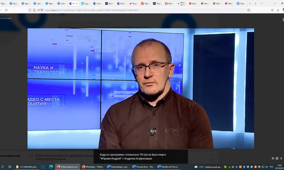This screenshot has width=284, height=170.
Task: Open the weather widget showing 13°C
Action: pos(208,167)
